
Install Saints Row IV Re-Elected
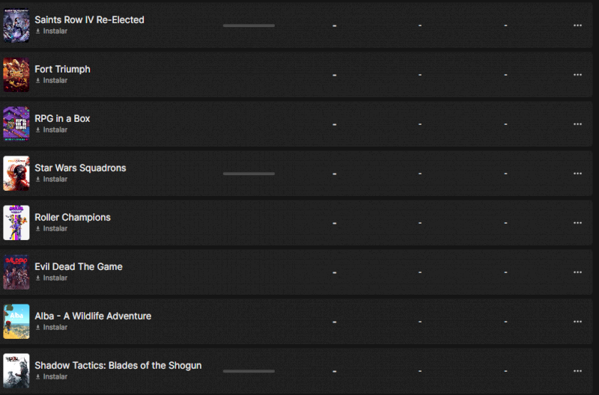51,31
